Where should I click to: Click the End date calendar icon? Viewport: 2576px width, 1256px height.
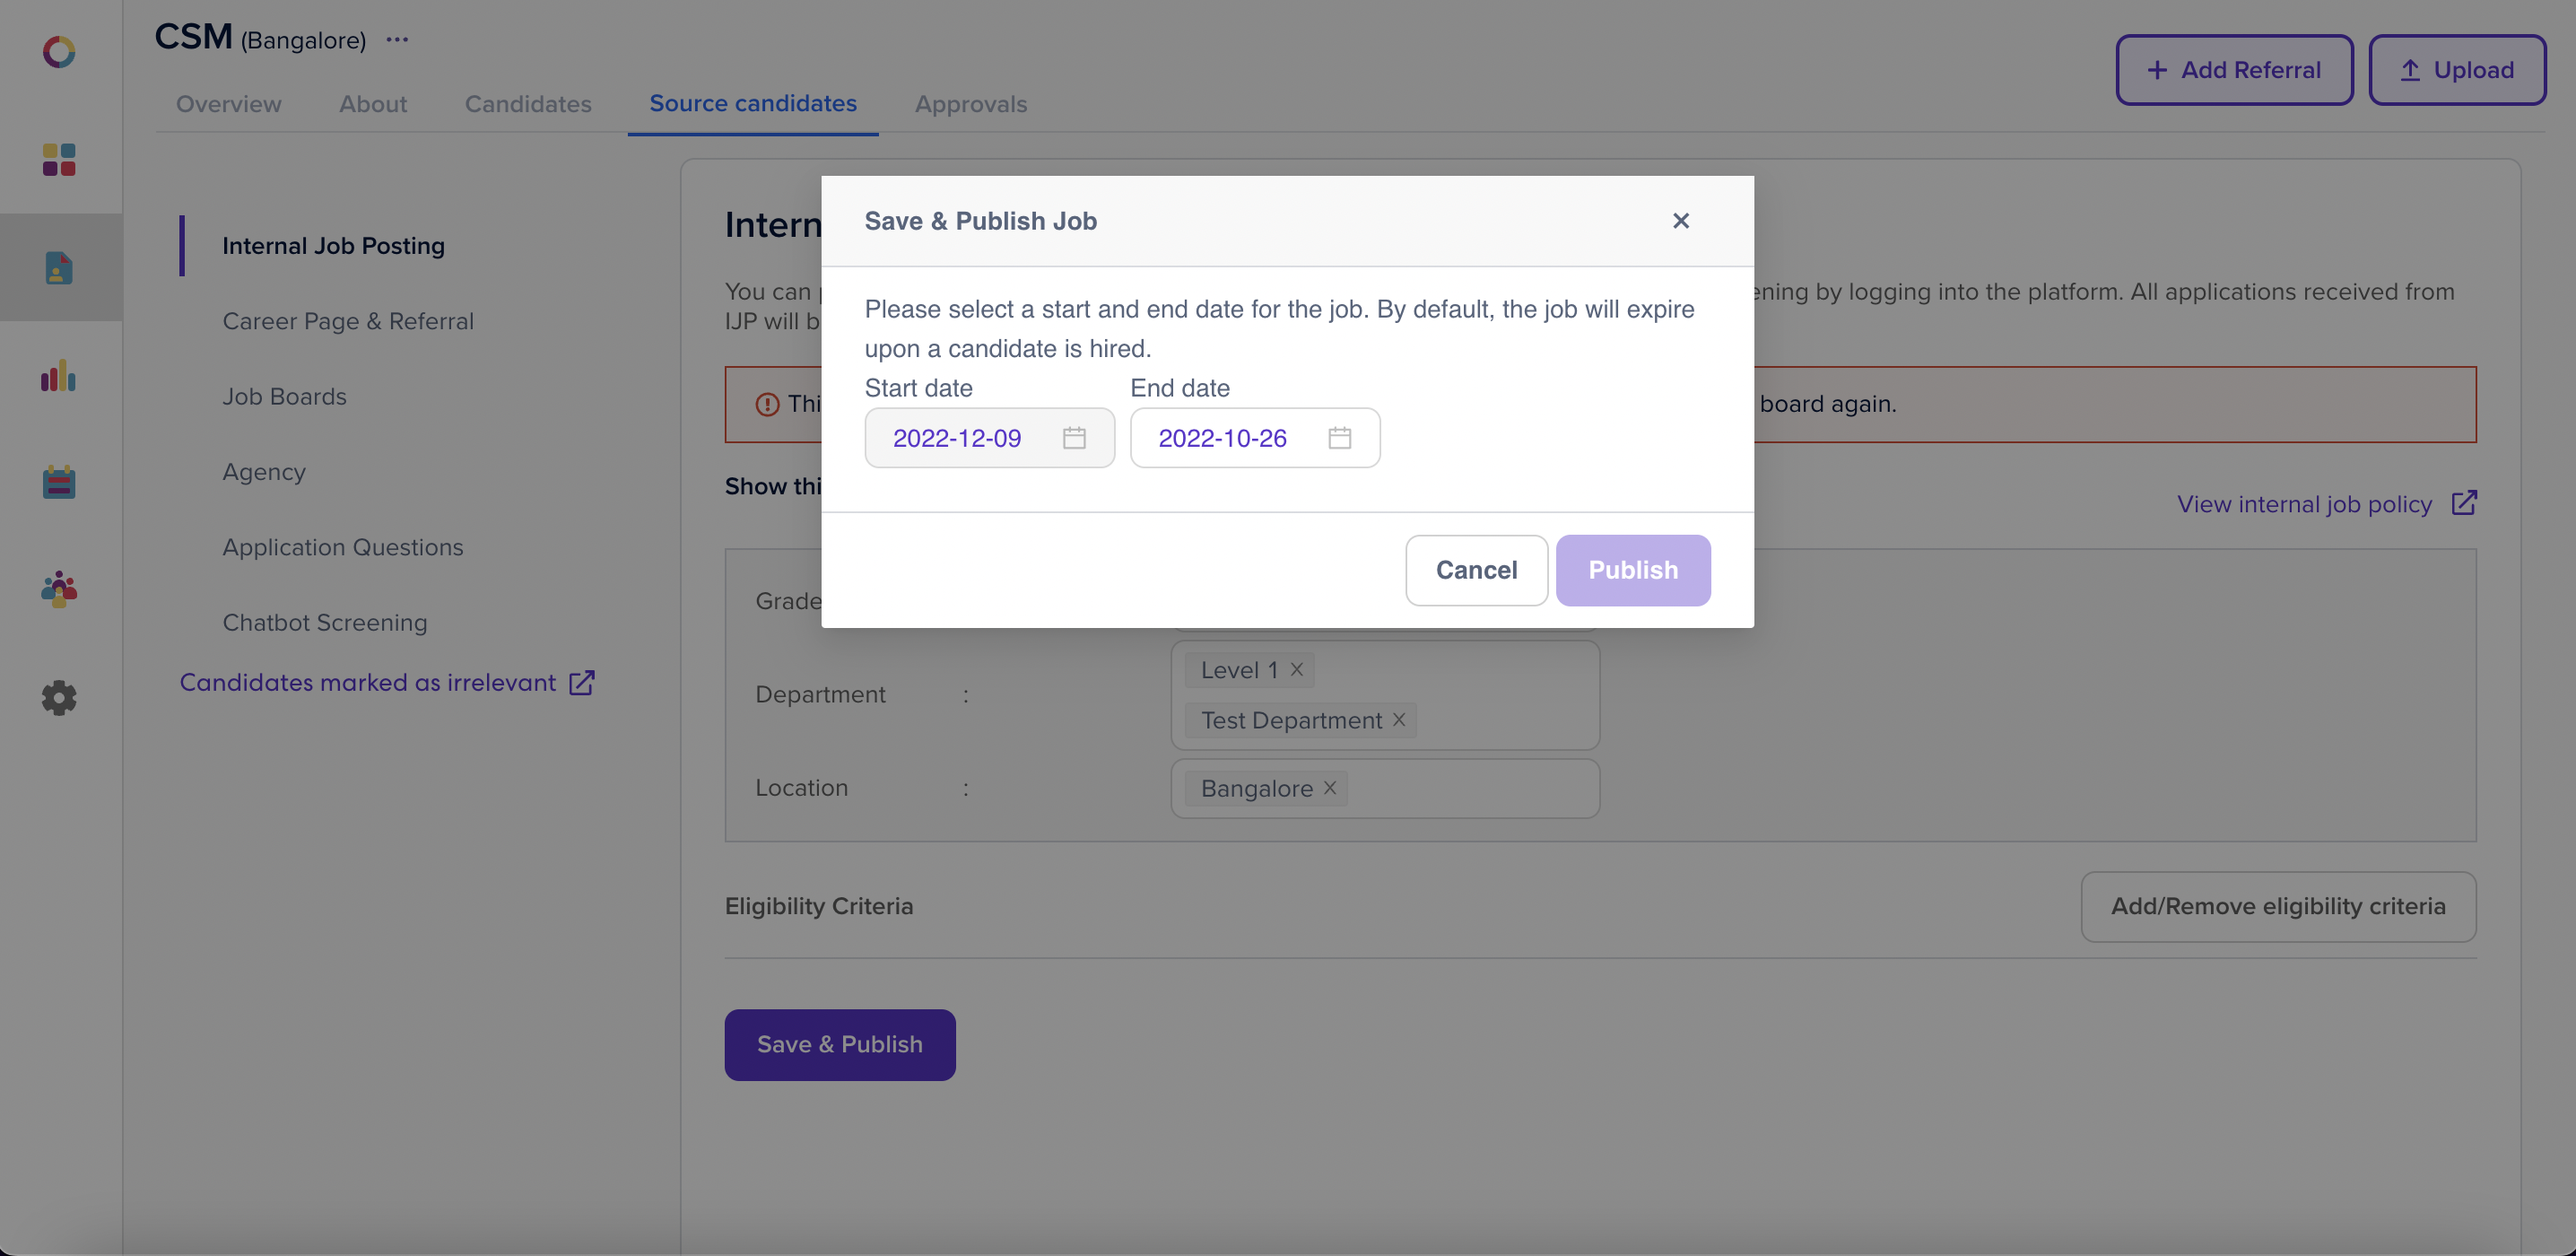point(1339,438)
